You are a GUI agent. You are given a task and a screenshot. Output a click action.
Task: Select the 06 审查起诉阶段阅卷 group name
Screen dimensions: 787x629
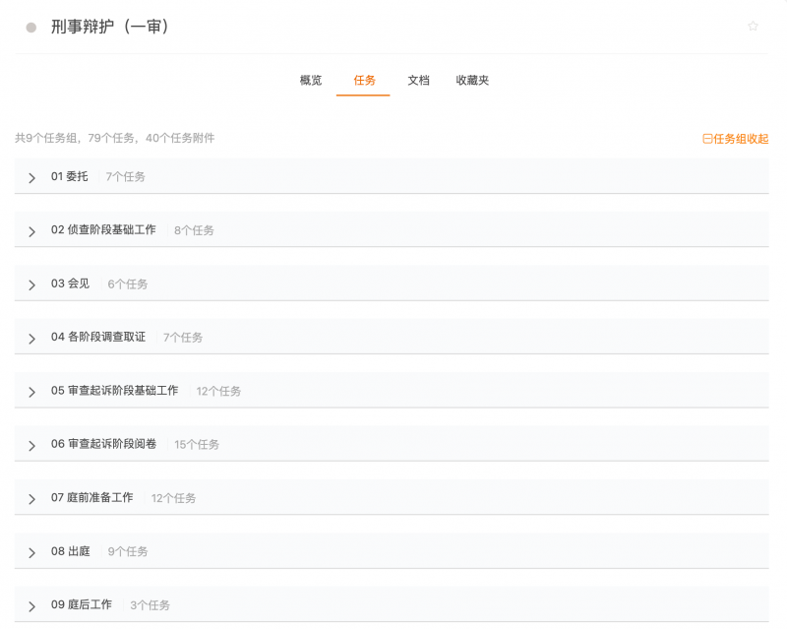103,444
